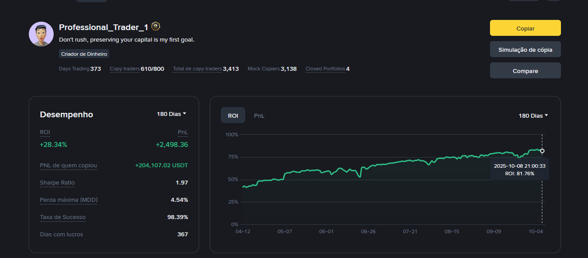Click the Desempenho heading

pos(67,114)
